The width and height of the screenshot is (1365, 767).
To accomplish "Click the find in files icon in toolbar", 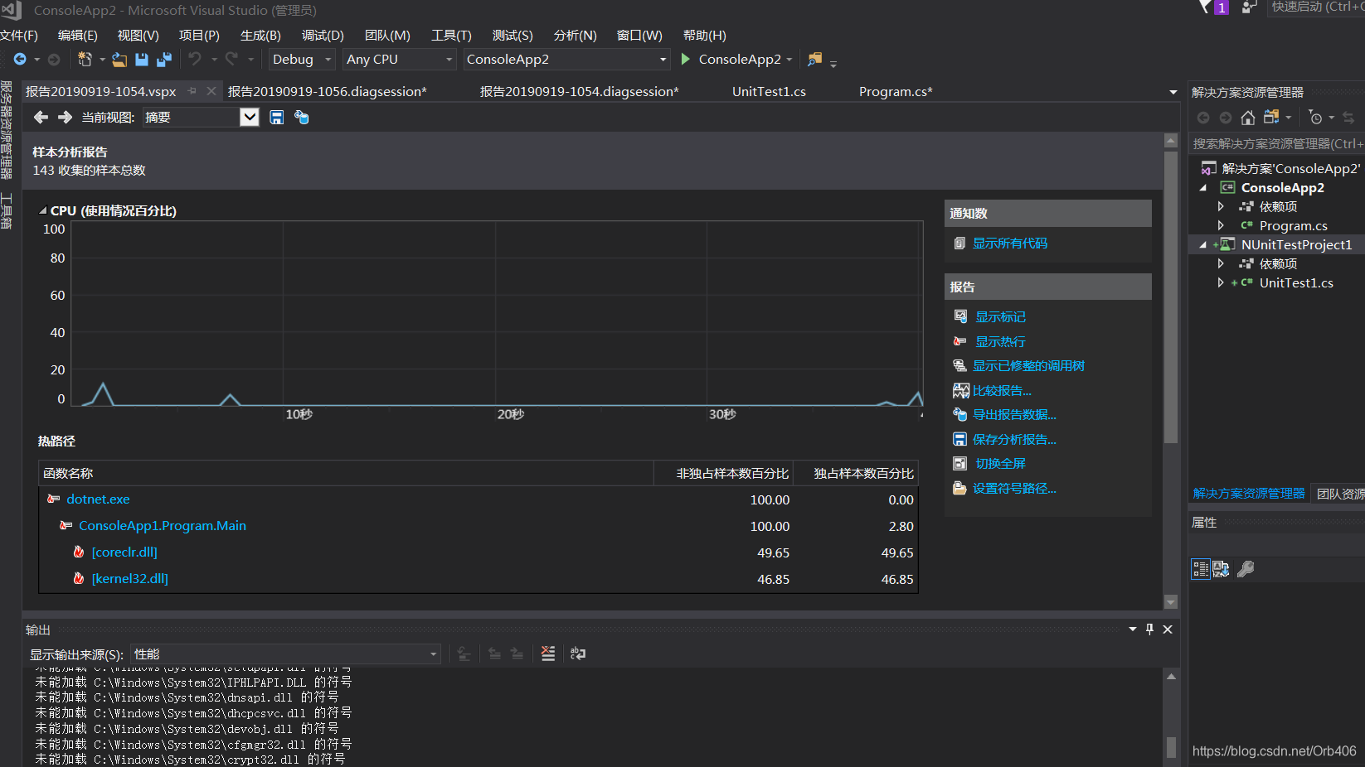I will (815, 60).
